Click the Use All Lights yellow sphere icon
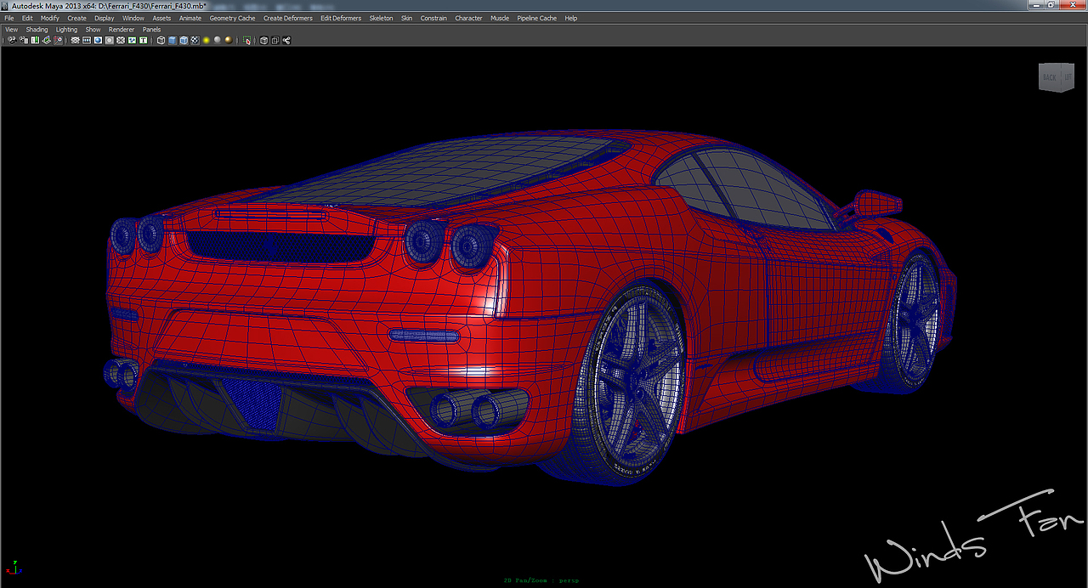The height and width of the screenshot is (588, 1088). click(x=206, y=40)
